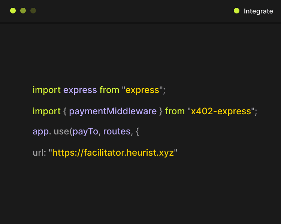This screenshot has width=281, height=224.
Task: Click the app object in the code
Action: (x=40, y=132)
